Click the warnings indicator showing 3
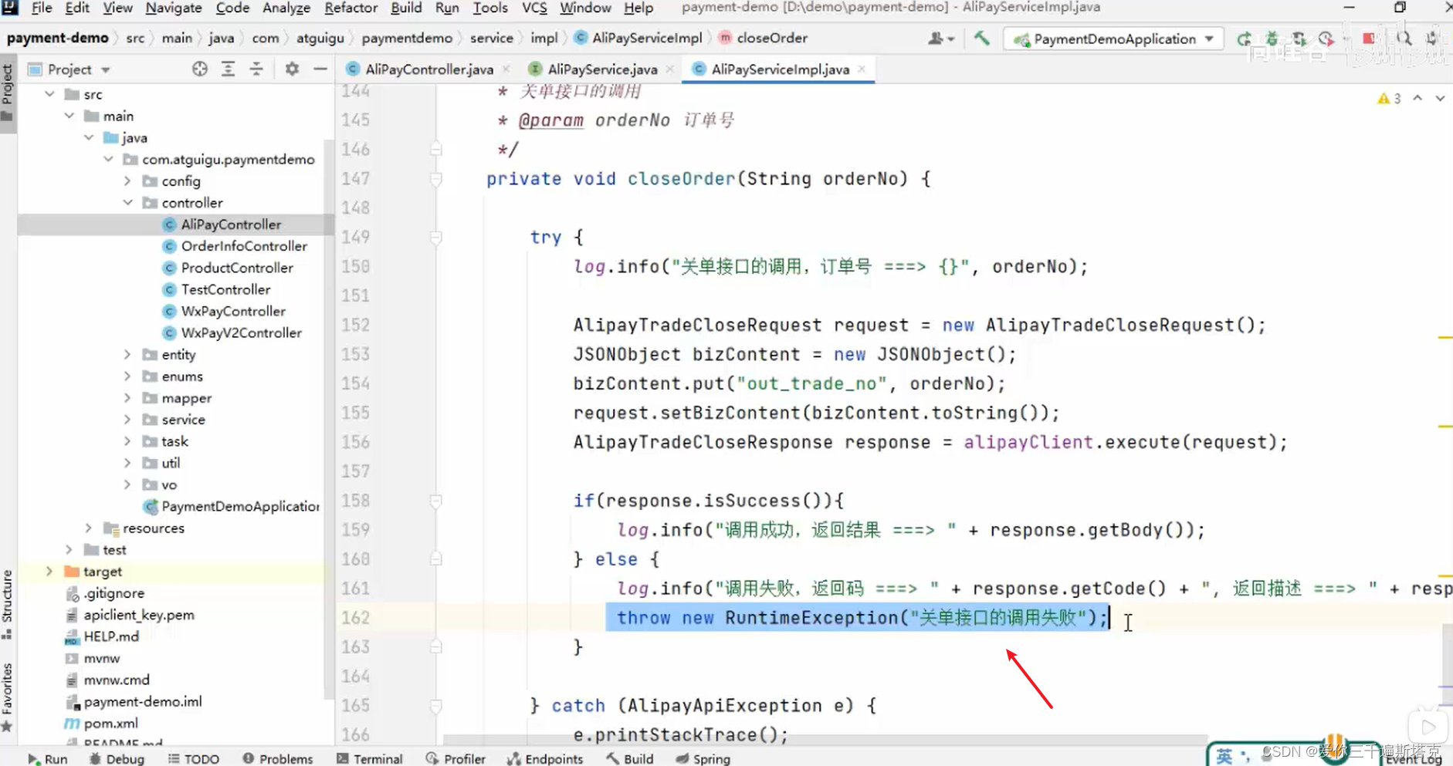The width and height of the screenshot is (1453, 766). (x=1389, y=99)
